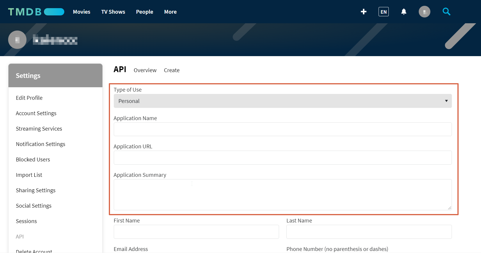Click the Application Name input field
The width and height of the screenshot is (481, 253).
tap(283, 129)
